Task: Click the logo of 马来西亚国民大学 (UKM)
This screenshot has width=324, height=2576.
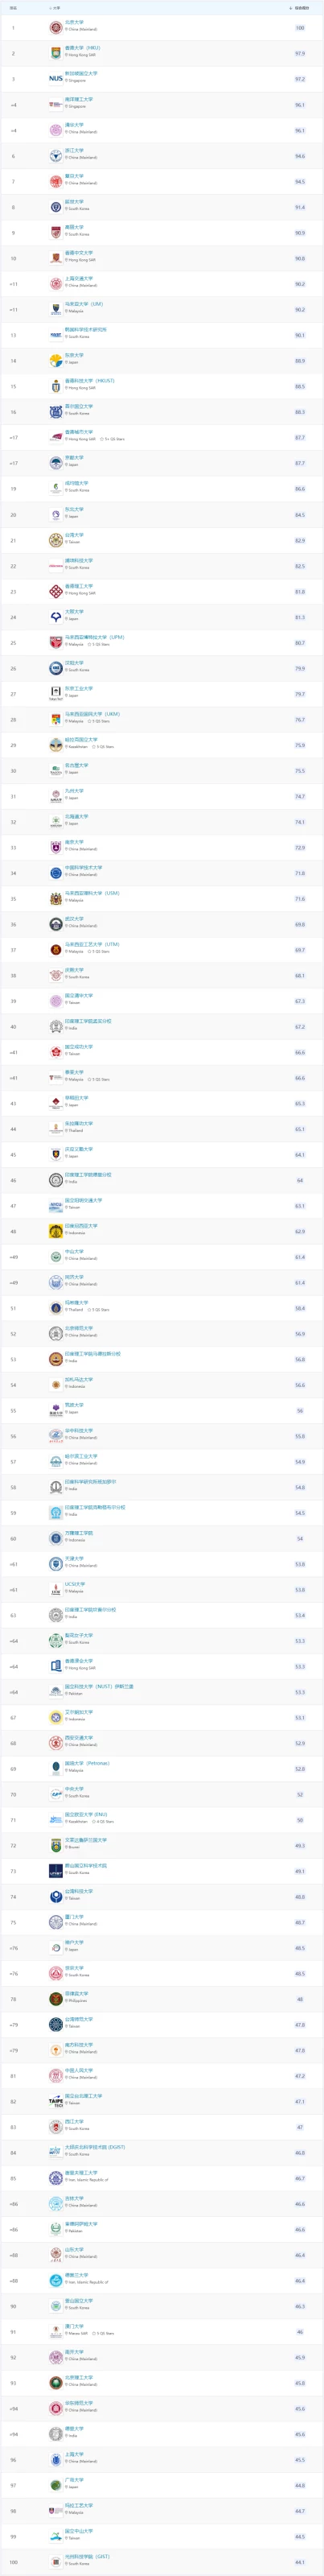Action: point(56,719)
